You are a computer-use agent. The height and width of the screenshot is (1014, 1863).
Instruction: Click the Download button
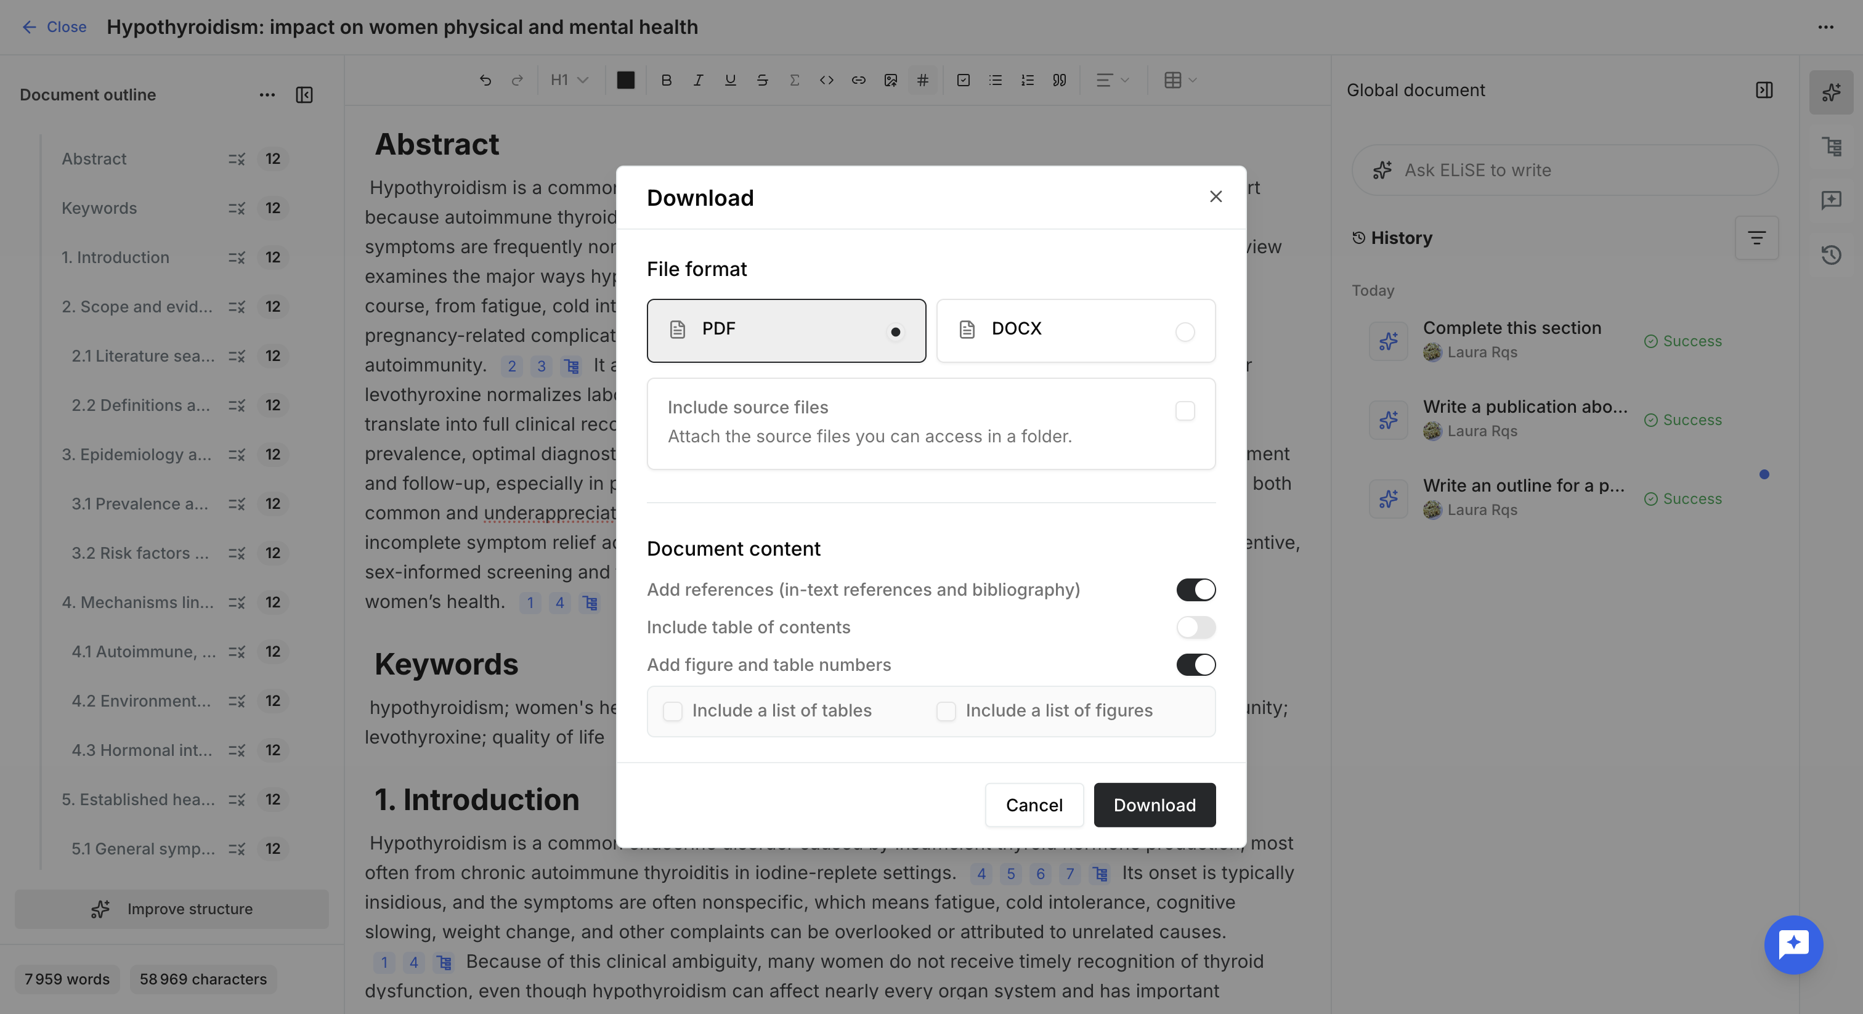tap(1155, 805)
